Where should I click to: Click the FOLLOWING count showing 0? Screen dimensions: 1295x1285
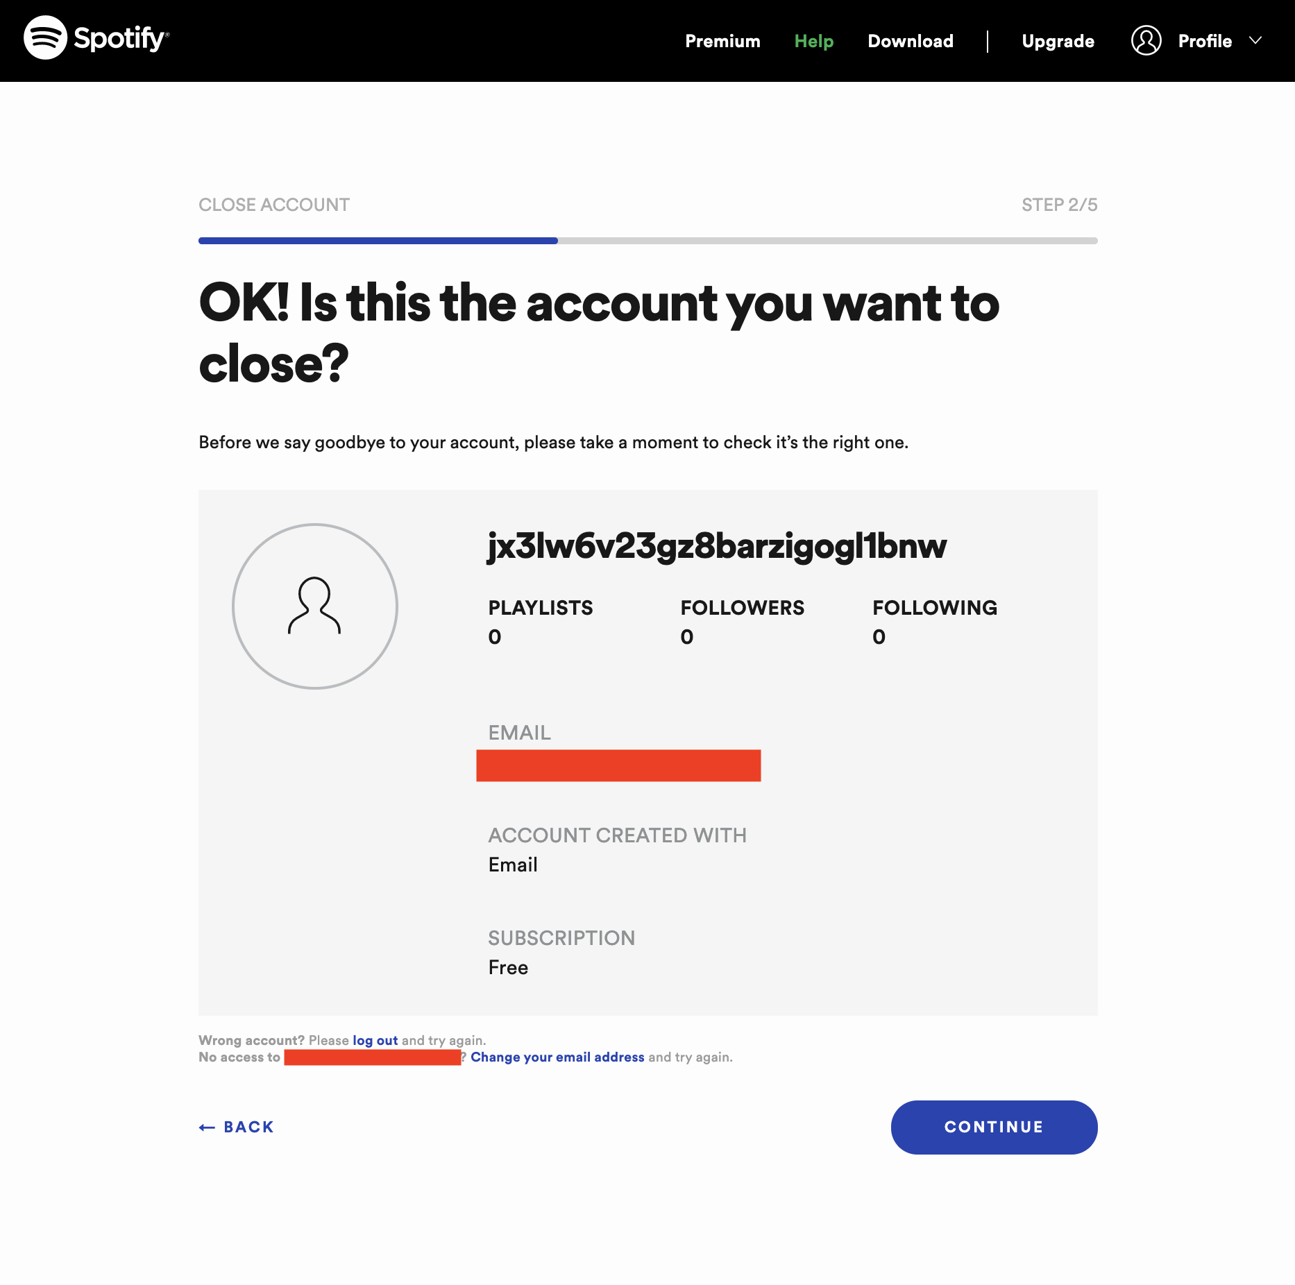[879, 636]
